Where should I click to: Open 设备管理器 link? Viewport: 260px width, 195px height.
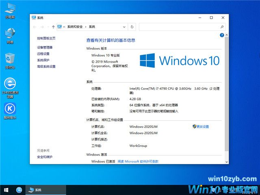coord(45,48)
